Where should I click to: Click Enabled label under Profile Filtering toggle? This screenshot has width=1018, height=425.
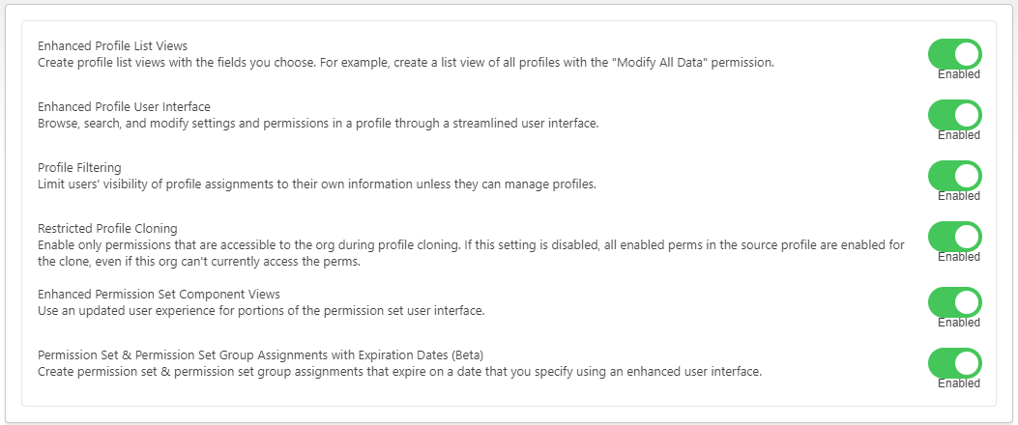pyautogui.click(x=958, y=196)
